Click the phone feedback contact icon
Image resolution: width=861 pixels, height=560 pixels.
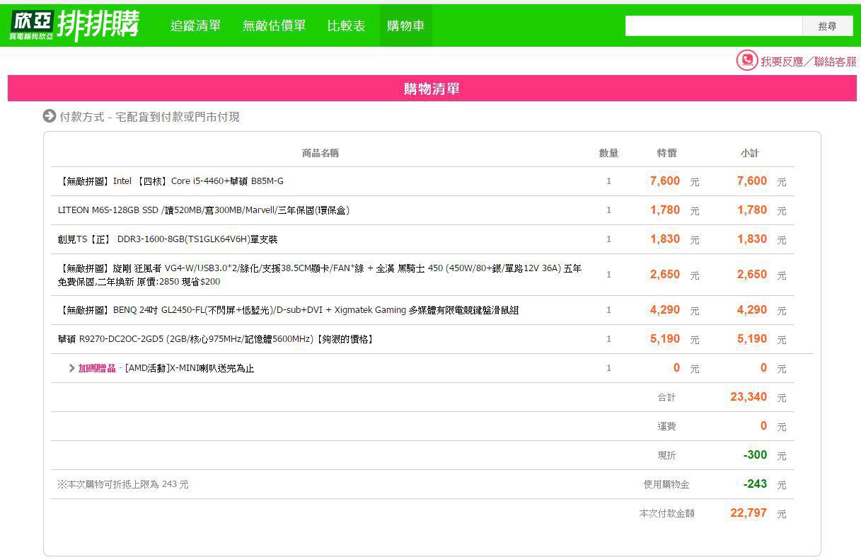pos(747,60)
